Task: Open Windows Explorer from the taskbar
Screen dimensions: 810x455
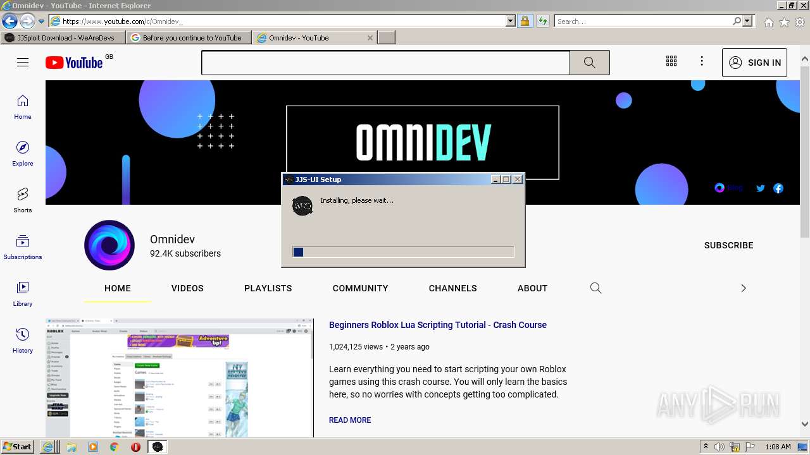Action: 72,447
